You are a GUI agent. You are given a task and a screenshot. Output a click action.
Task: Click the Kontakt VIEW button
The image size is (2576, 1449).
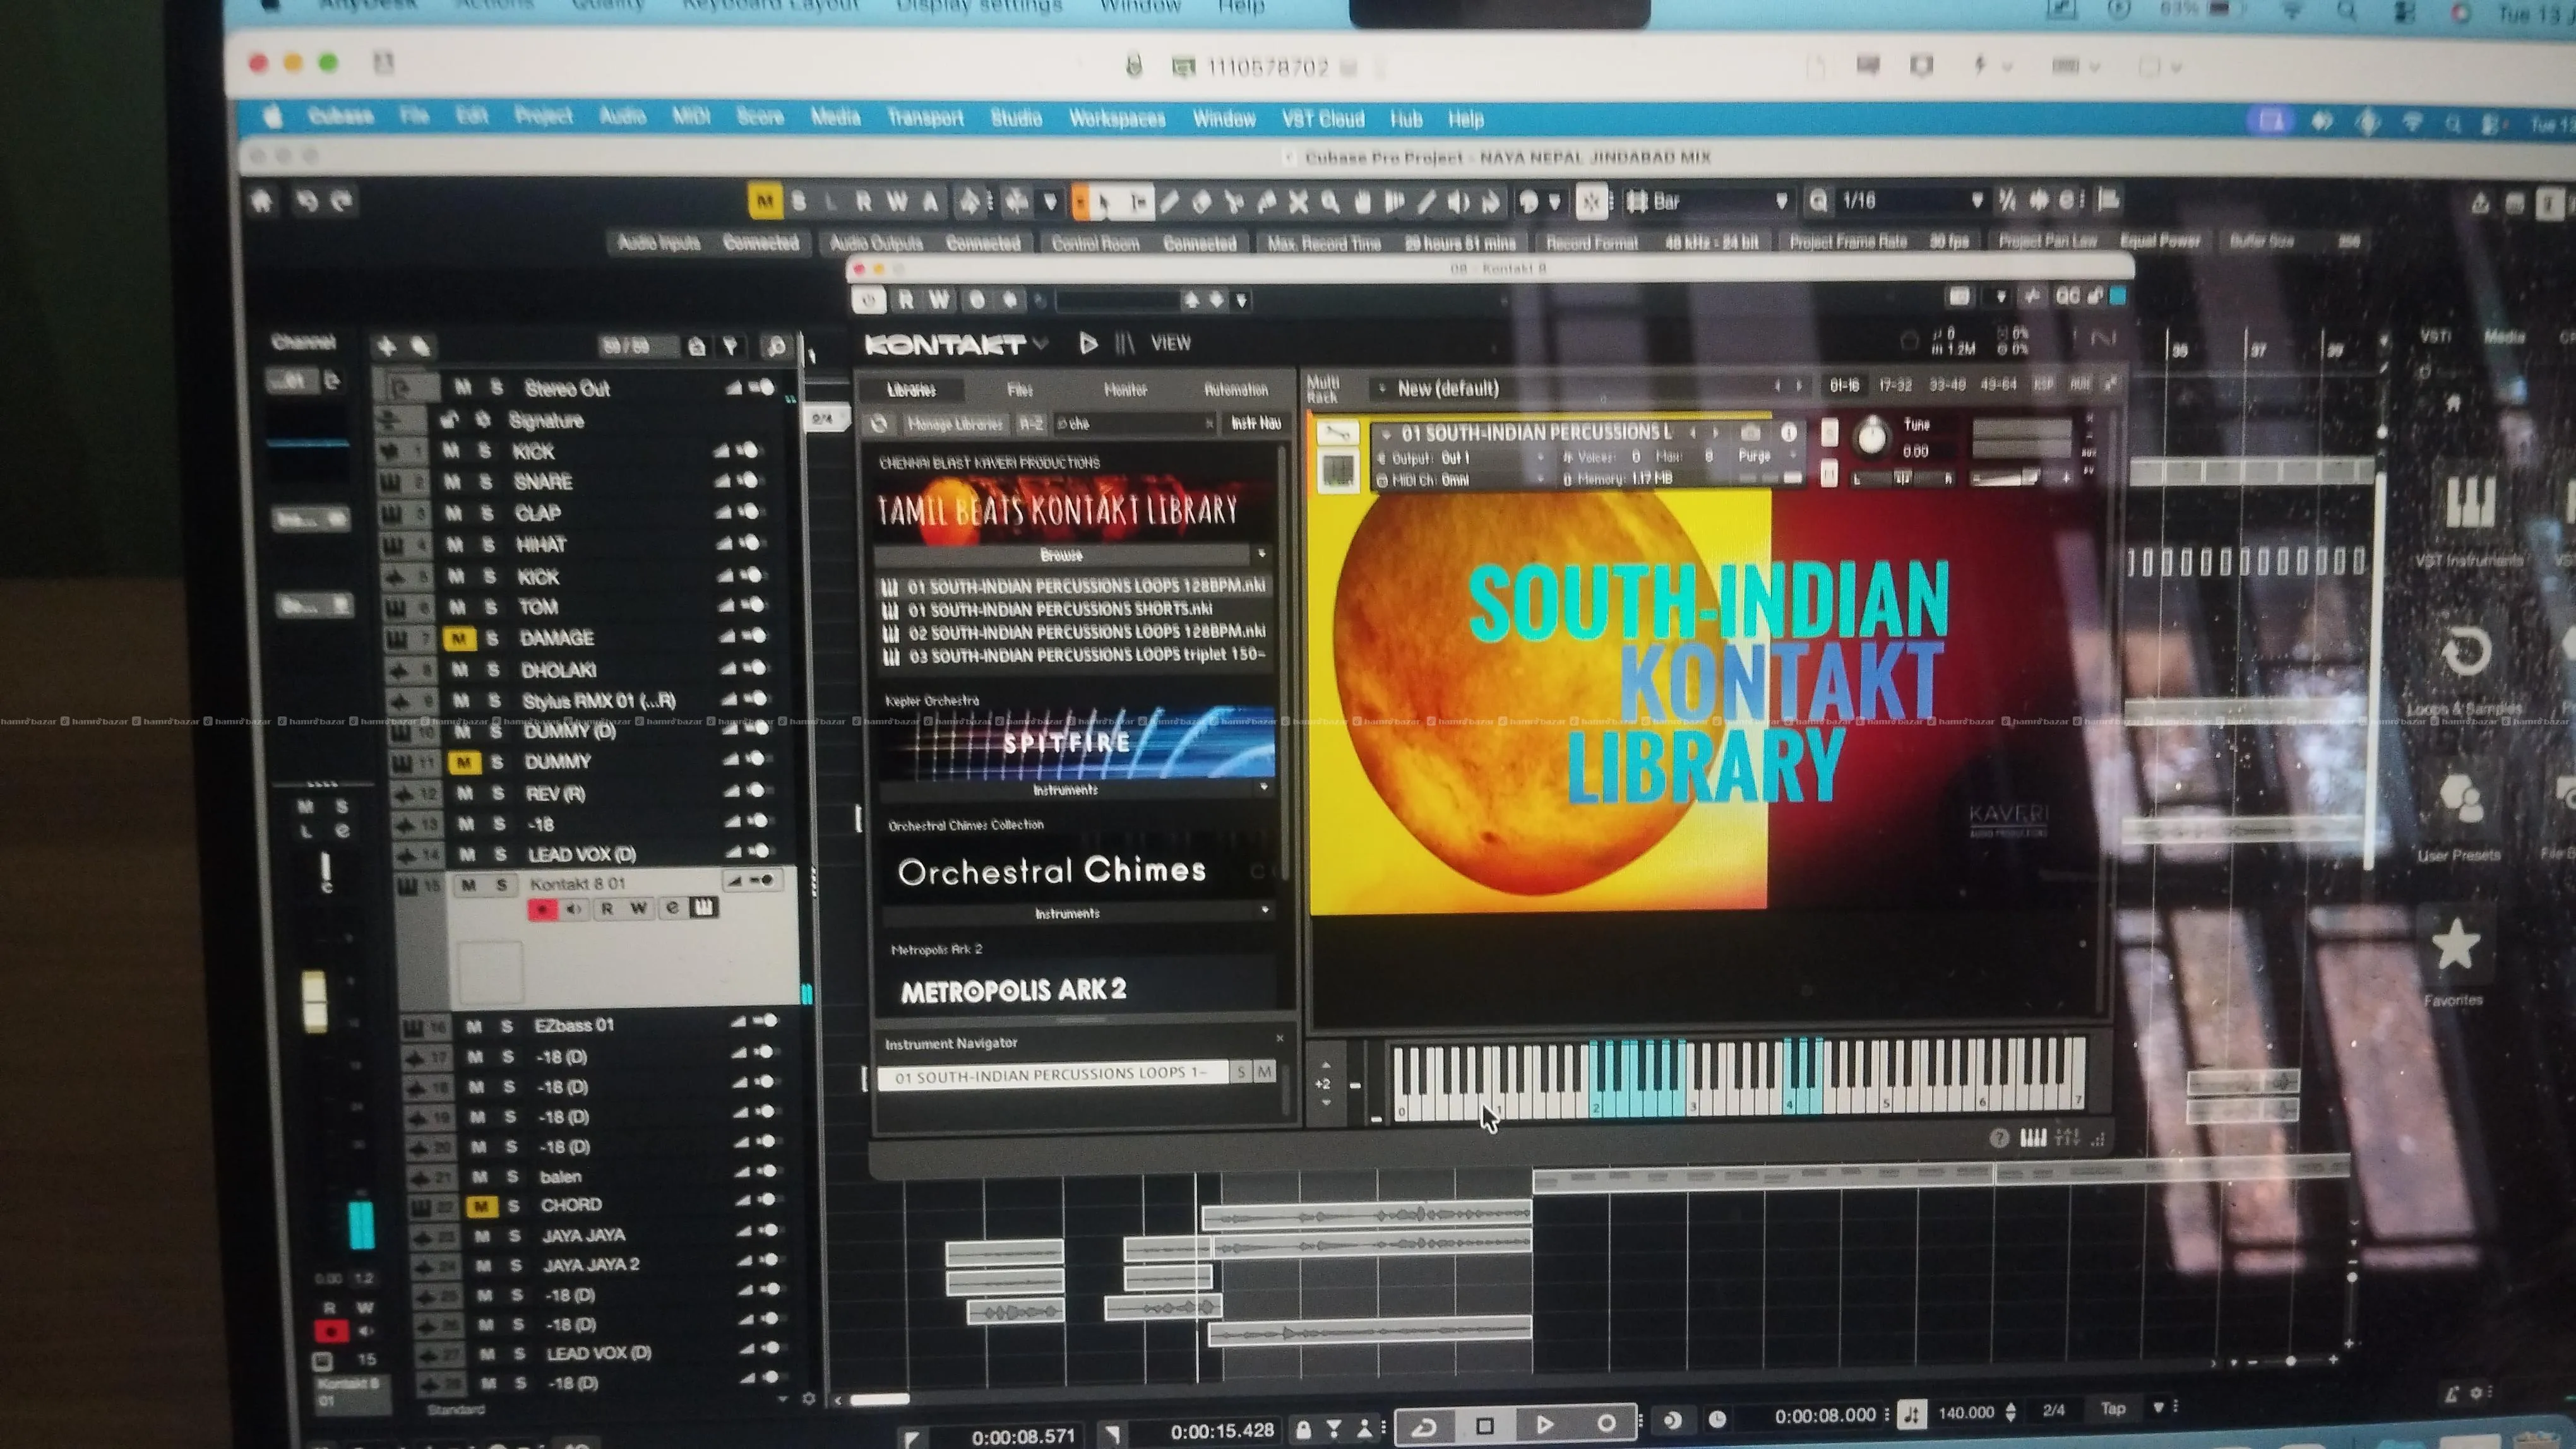(x=1170, y=344)
